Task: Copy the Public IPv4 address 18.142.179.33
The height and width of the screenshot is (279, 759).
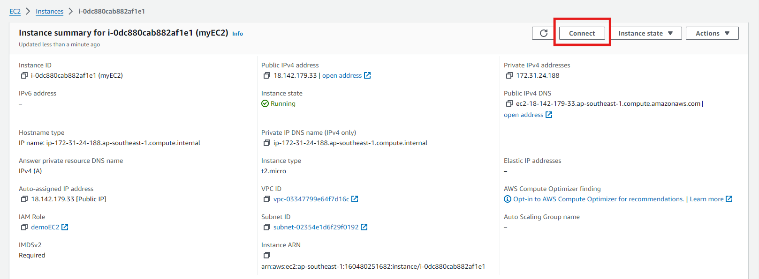Action: 267,75
